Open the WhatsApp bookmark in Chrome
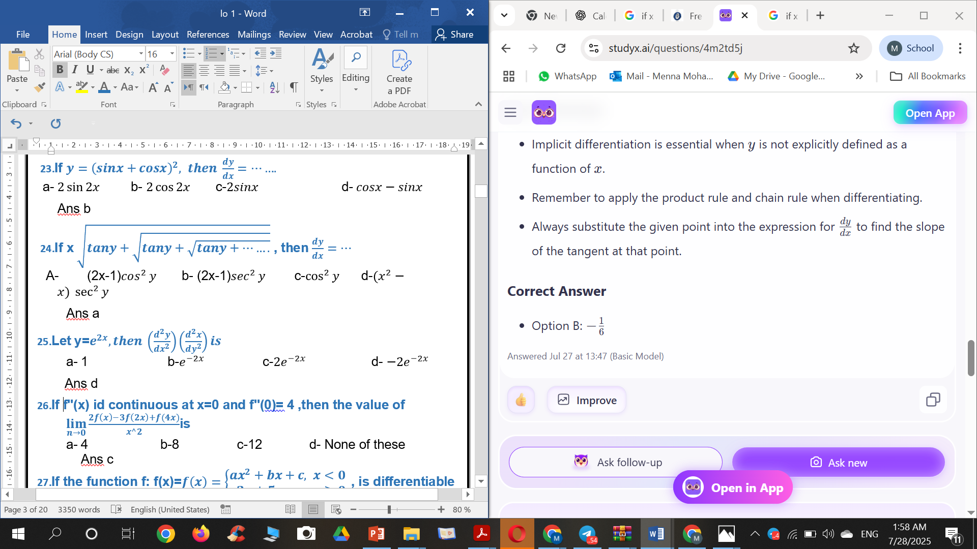The height and width of the screenshot is (549, 977). point(567,76)
